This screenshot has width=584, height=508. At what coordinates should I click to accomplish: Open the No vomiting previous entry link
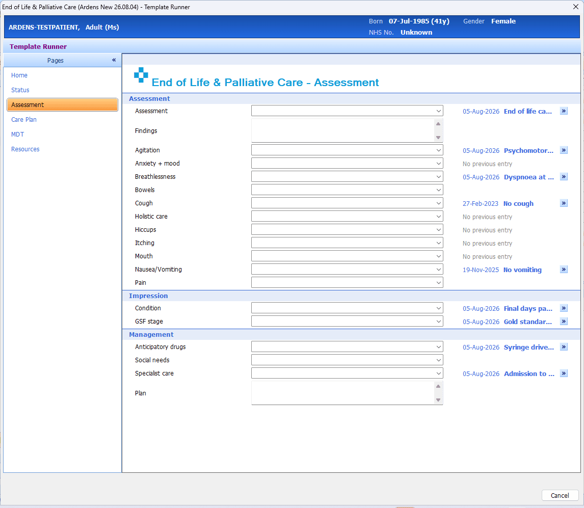(x=522, y=270)
